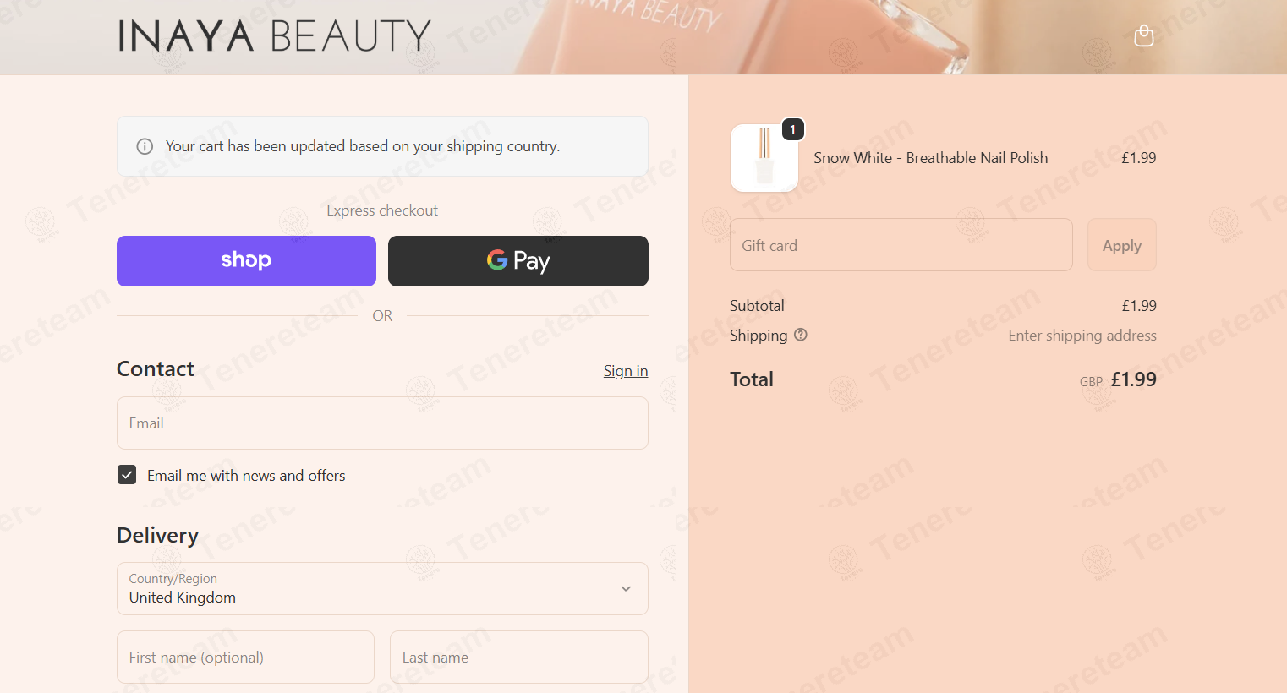
Task: Click the Subtotal label
Action: pos(757,306)
